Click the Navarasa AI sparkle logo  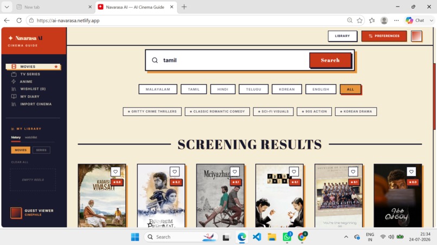pyautogui.click(x=11, y=38)
